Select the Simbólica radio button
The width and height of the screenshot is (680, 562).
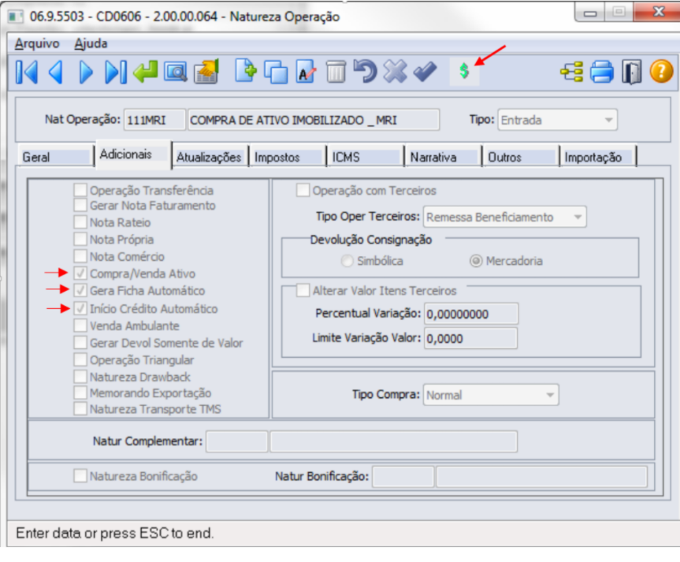coord(347,261)
